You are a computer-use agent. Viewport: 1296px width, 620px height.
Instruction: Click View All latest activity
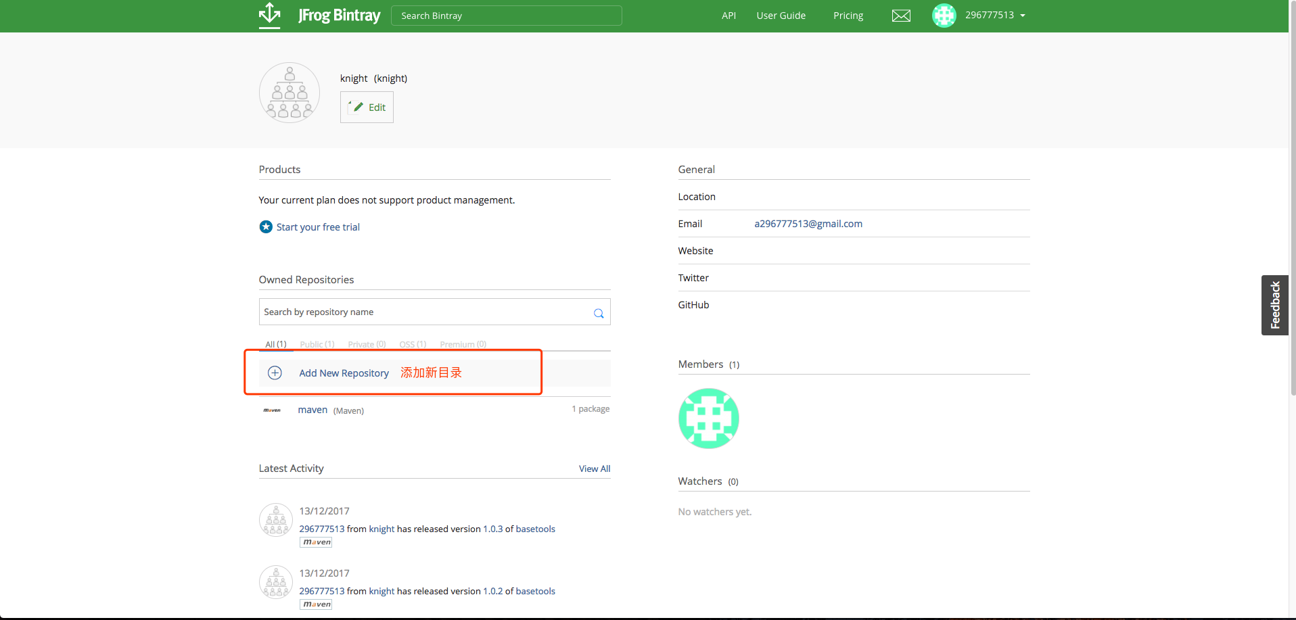click(595, 469)
